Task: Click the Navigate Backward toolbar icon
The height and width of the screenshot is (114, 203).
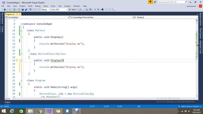Action: (5, 10)
